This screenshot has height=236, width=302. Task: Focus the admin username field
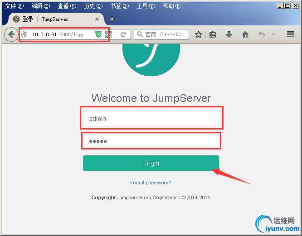pos(151,119)
